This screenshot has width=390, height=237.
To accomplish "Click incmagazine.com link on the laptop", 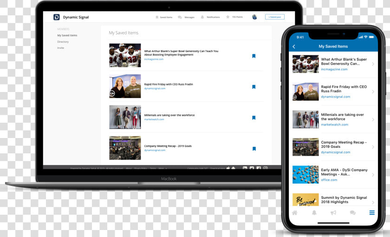I will pyautogui.click(x=154, y=59).
